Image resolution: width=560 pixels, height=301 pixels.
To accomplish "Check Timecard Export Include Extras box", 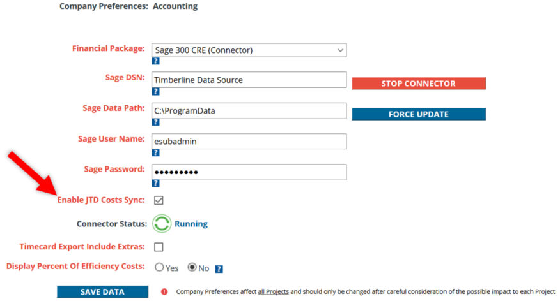I will 159,247.
